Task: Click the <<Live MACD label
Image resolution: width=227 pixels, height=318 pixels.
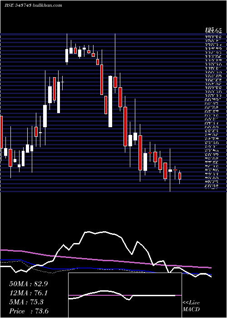Action: click(191, 306)
